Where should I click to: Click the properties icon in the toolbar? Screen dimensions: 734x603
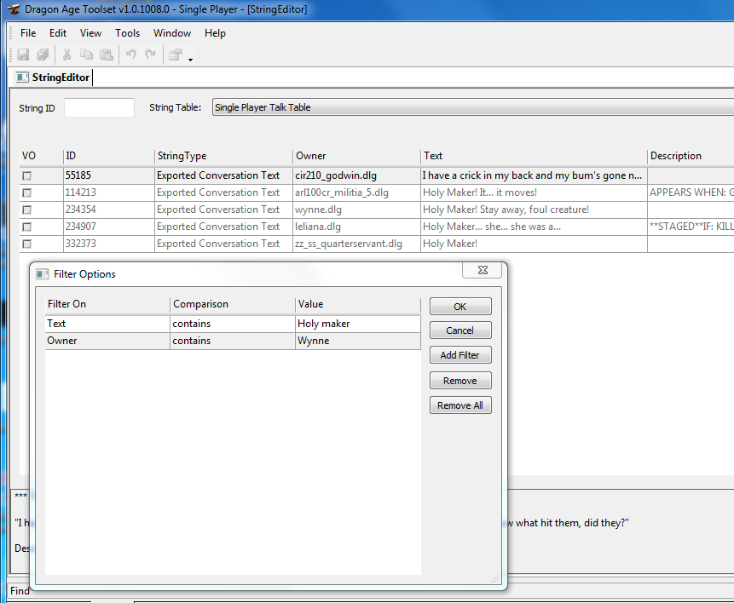coord(175,55)
